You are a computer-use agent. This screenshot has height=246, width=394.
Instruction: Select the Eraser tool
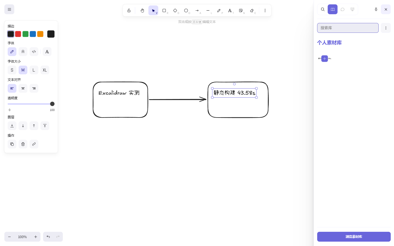click(x=252, y=11)
